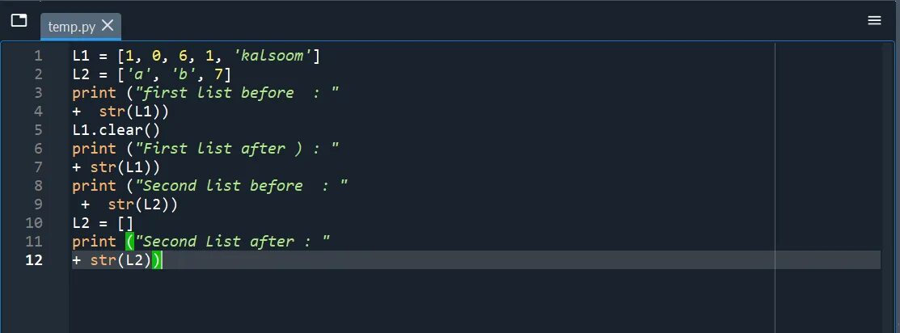Click the print keyword on line 6
Screen dimensions: 900x333
pyautogui.click(x=94, y=149)
